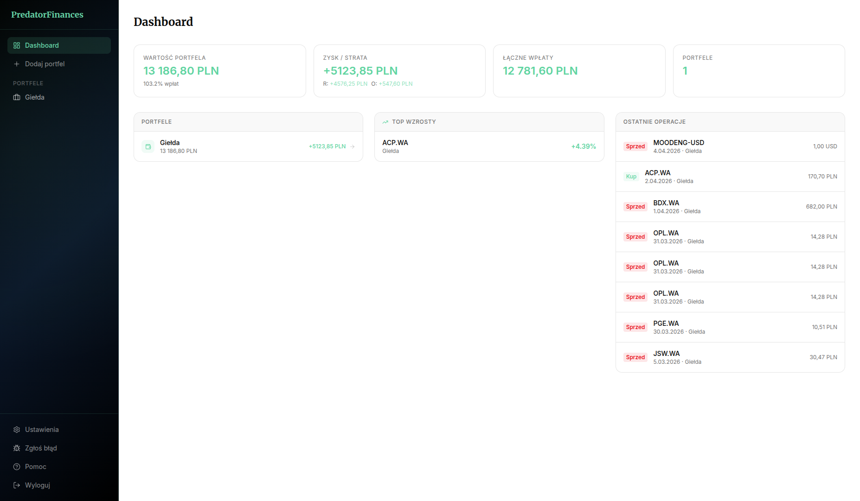860x501 pixels.
Task: Click the plus icon beside Dodaj portfel
Action: (17, 64)
